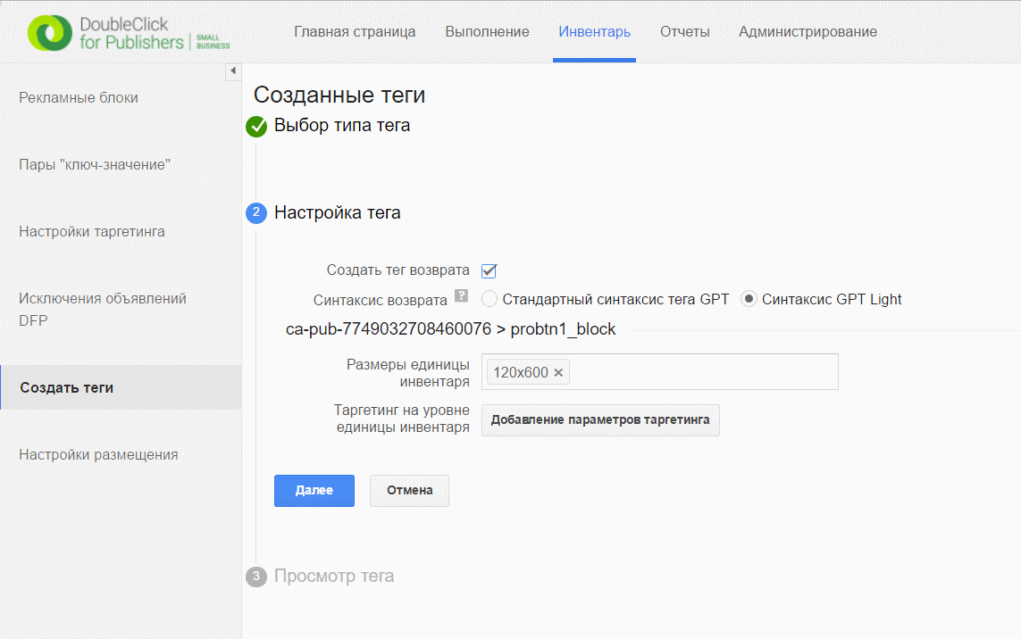Viewport: 1021px width, 639px height.
Task: Click the Настройка тега step heading
Action: click(x=338, y=212)
